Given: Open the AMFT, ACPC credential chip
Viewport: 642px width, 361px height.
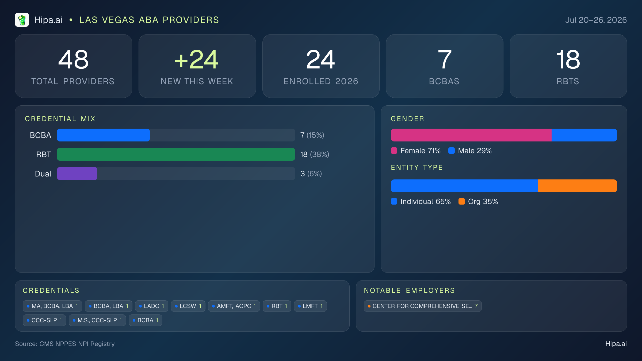Looking at the screenshot, I should pyautogui.click(x=234, y=306).
